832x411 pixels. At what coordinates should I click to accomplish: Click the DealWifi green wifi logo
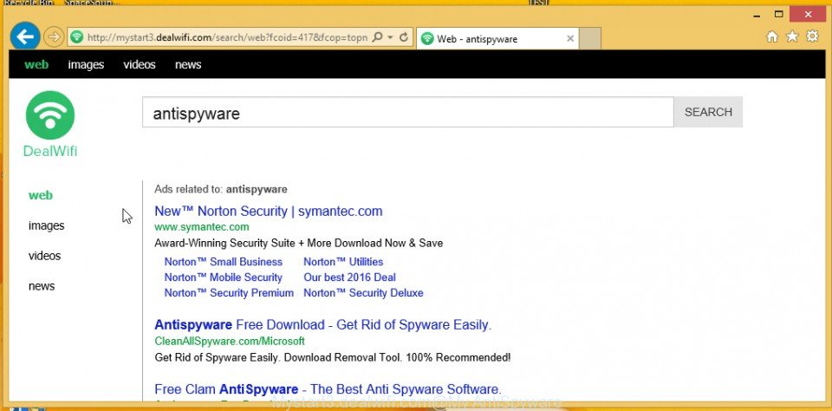coord(50,115)
